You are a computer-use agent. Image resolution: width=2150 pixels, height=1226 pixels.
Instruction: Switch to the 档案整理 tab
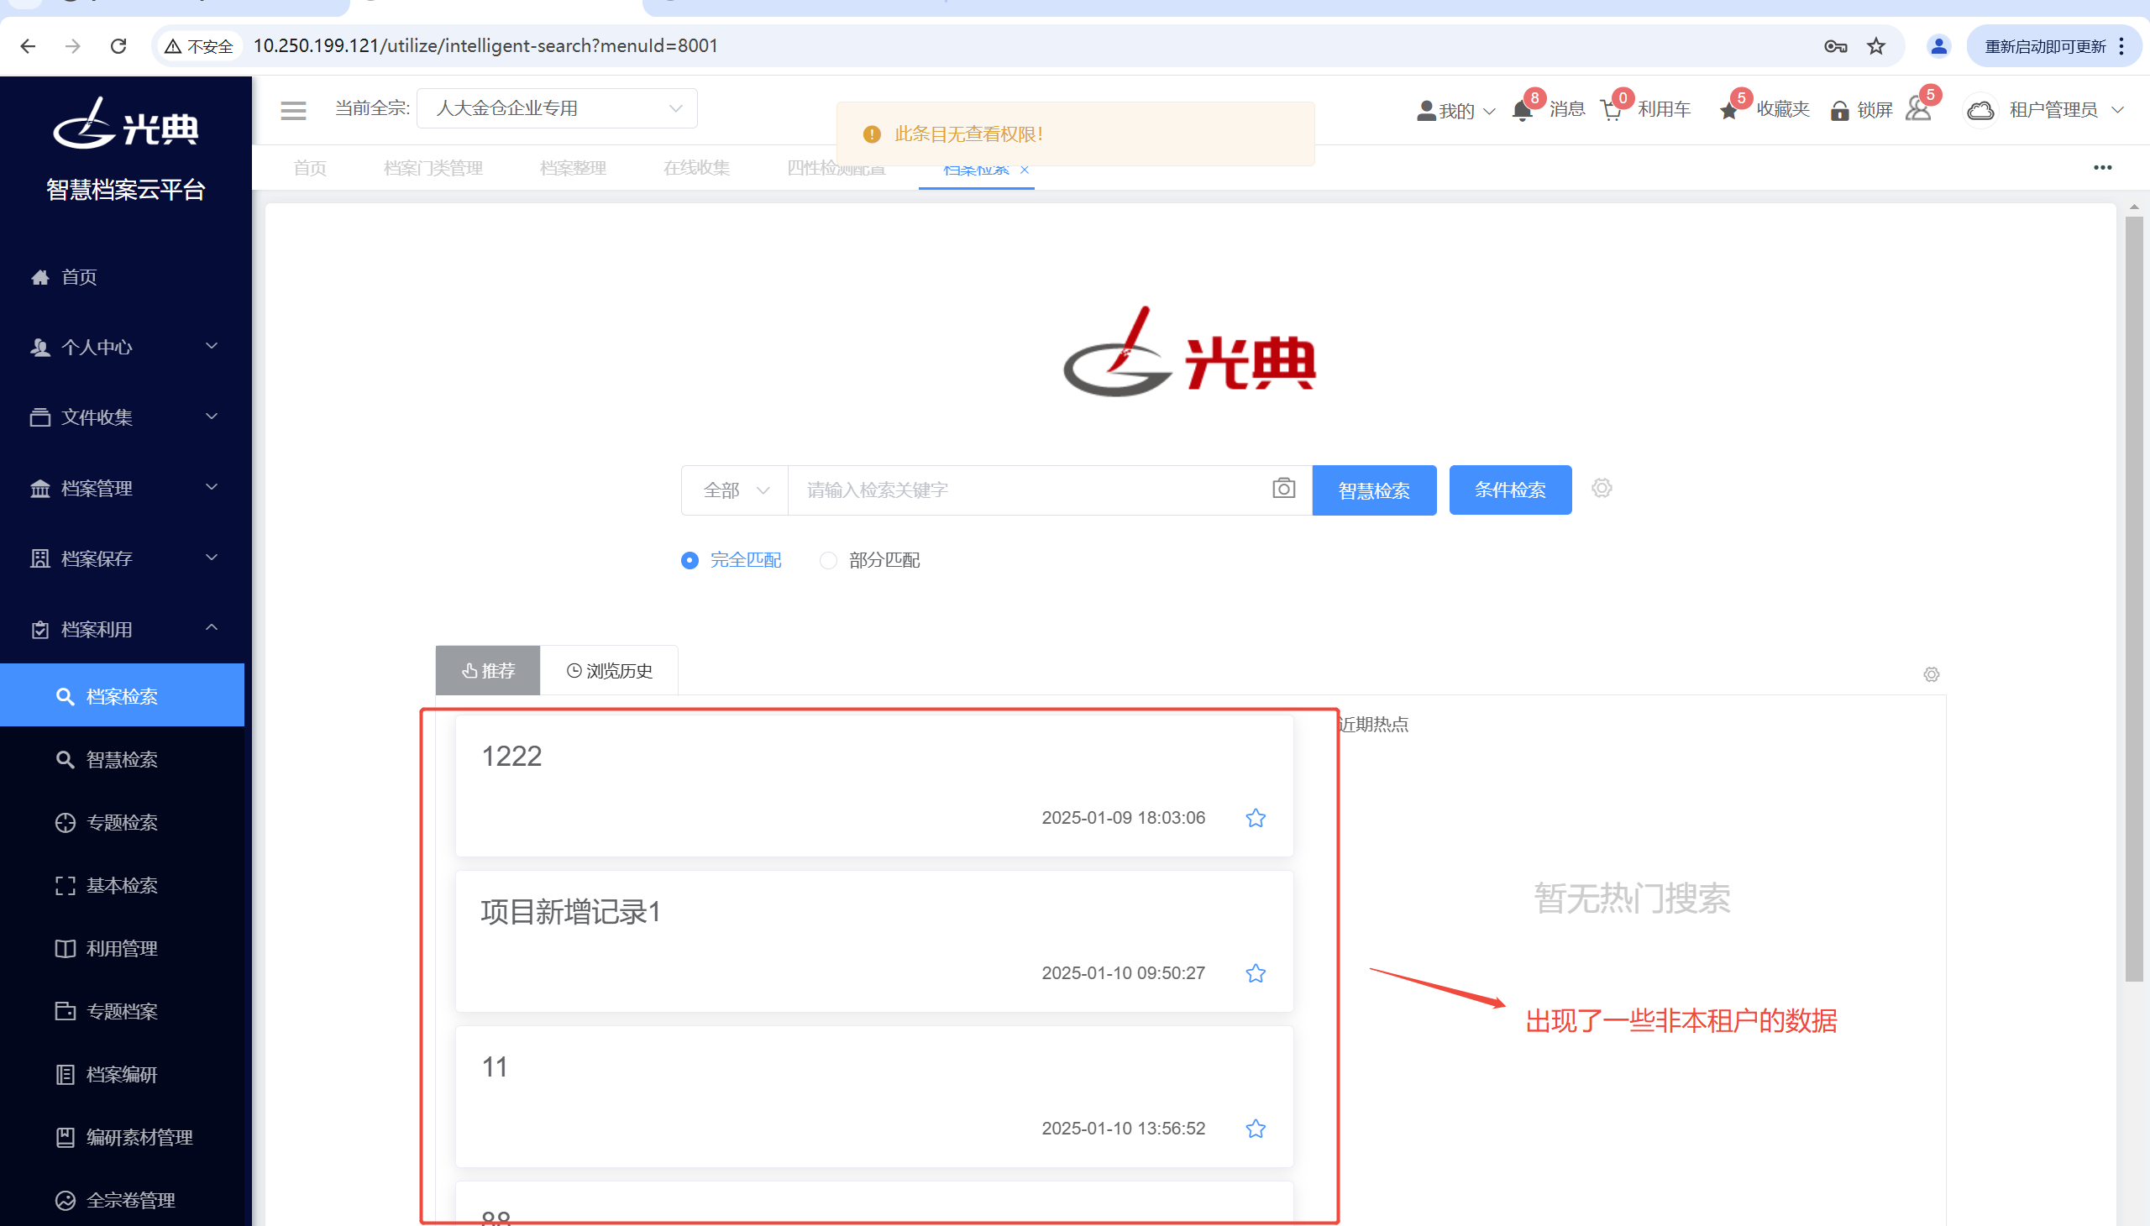pyautogui.click(x=573, y=168)
